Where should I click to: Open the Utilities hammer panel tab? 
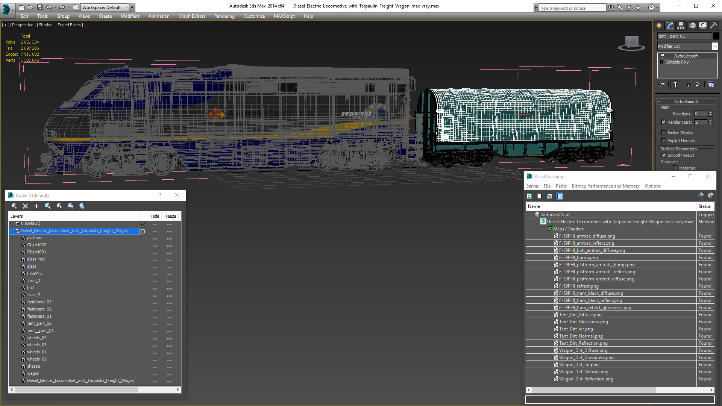(x=714, y=26)
